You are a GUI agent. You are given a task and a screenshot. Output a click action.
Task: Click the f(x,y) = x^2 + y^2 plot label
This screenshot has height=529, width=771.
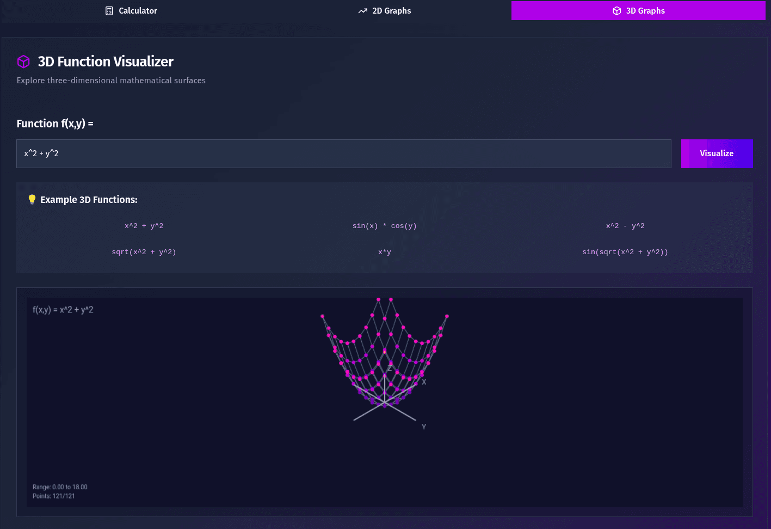pyautogui.click(x=63, y=310)
